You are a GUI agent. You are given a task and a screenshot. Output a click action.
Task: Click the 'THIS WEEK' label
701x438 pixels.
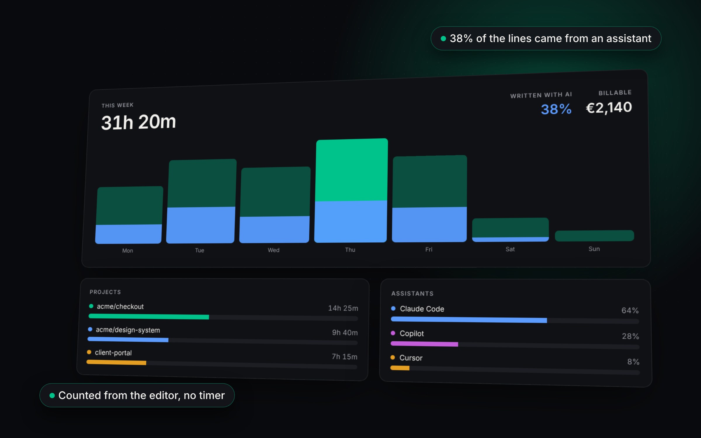117,105
